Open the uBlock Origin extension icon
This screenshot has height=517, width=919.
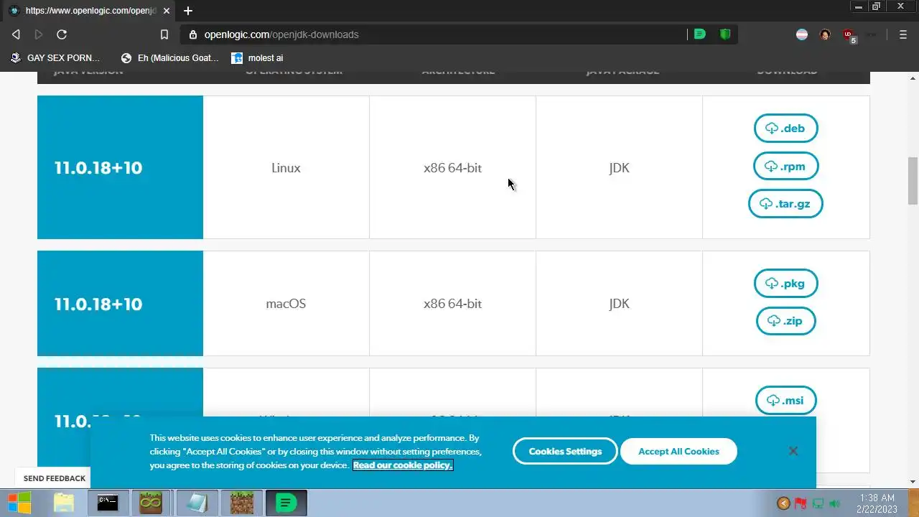[x=849, y=35]
